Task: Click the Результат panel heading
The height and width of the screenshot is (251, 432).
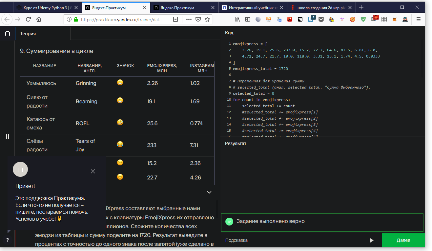Action: [236, 143]
